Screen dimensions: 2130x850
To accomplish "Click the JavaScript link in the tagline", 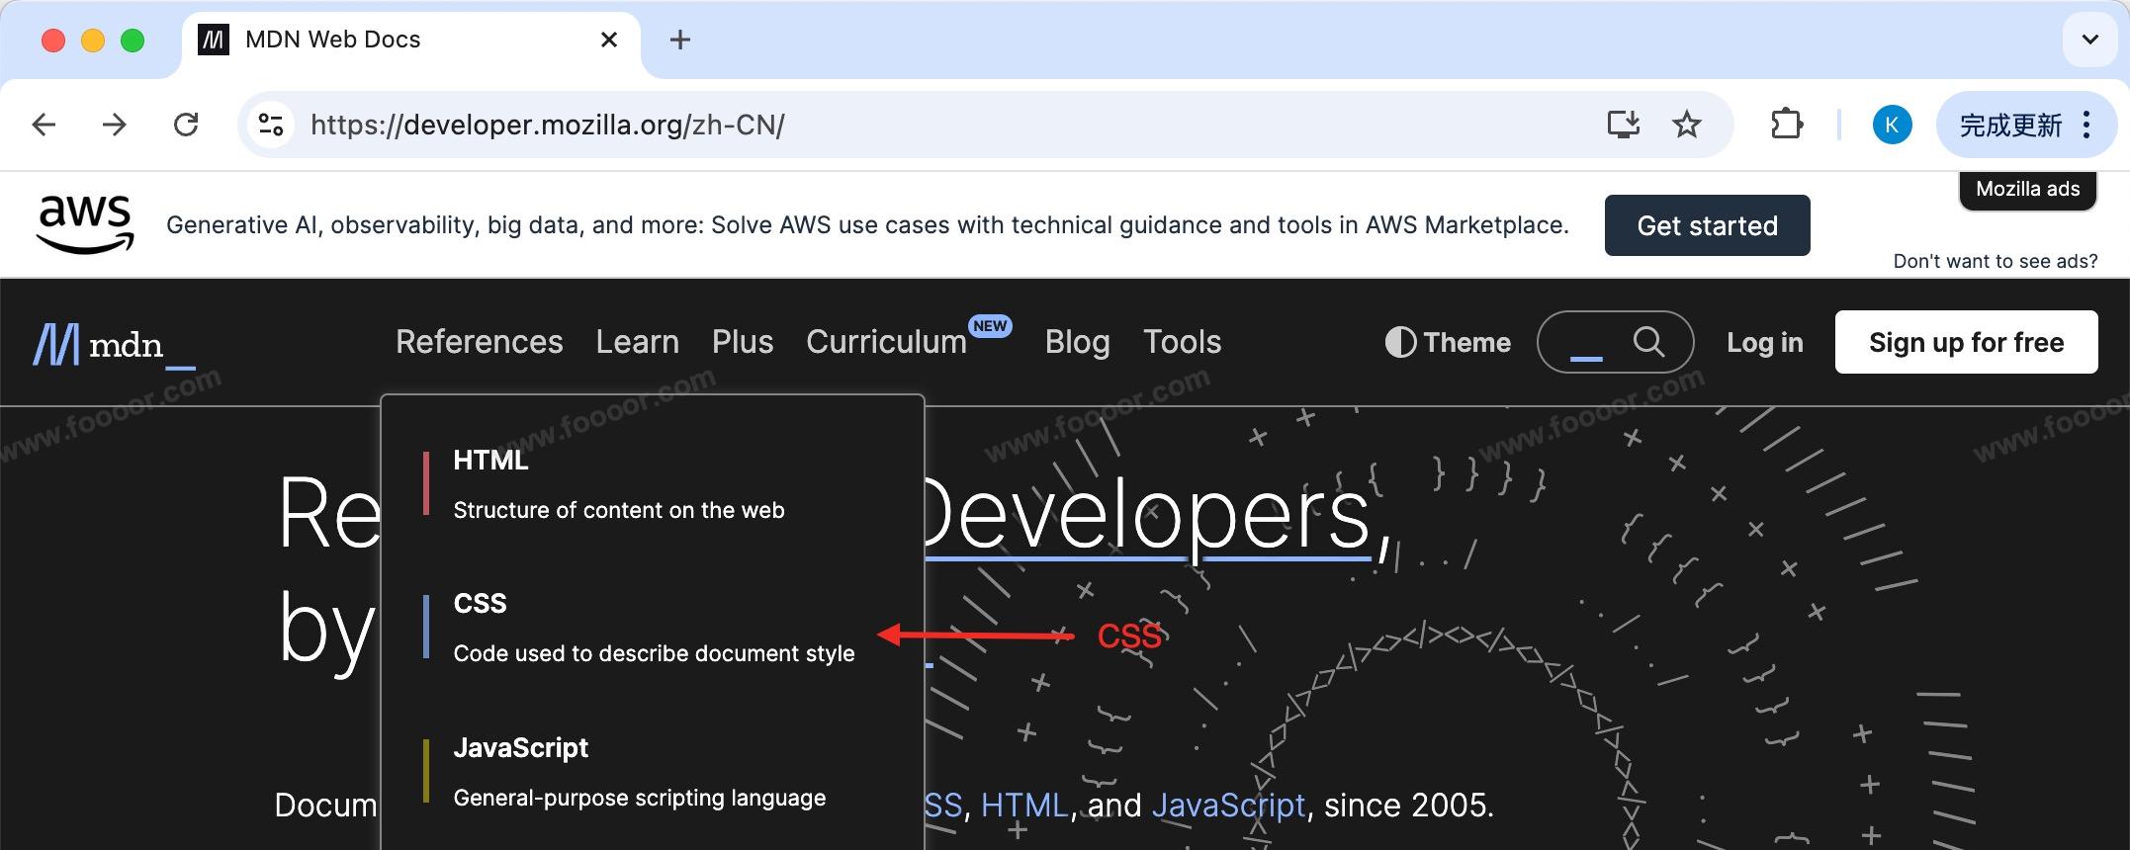I will point(1229,806).
